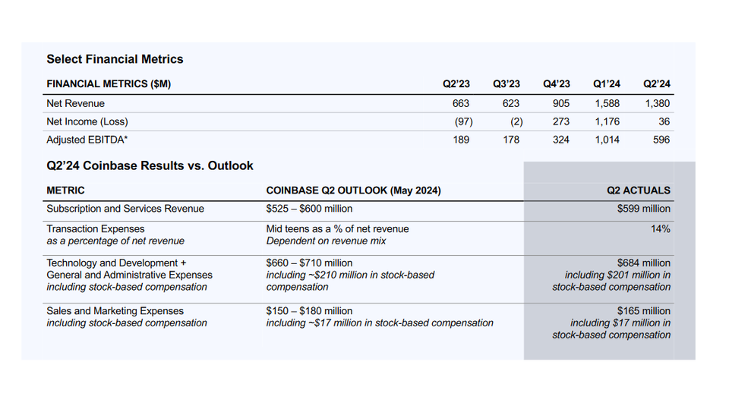Click the Q2'24 Coinbase Results vs. Outlook heading
729x409 pixels.
pos(150,166)
